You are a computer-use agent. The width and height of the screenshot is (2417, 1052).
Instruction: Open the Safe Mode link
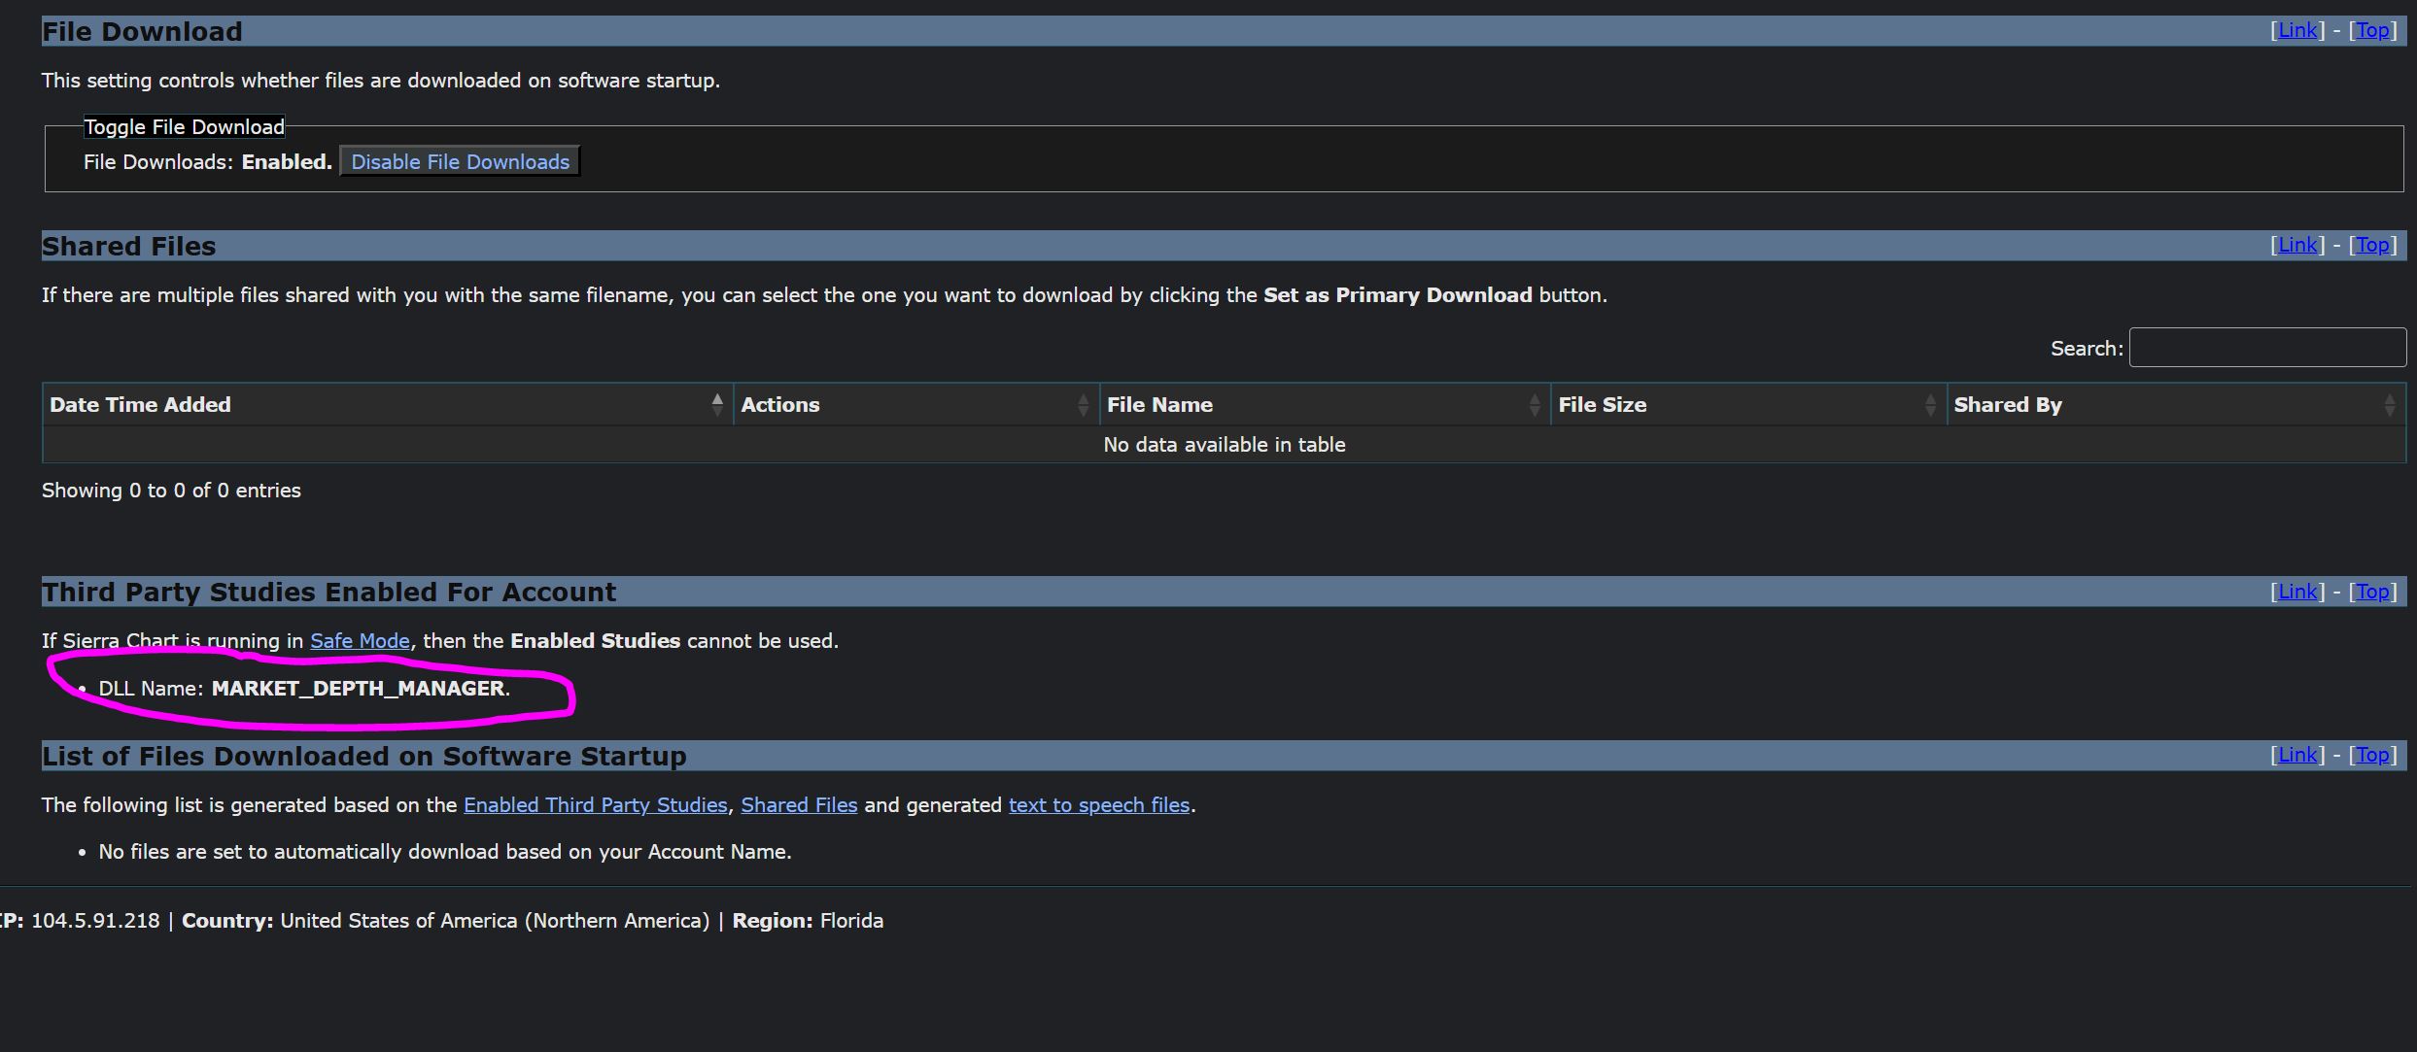pos(360,641)
